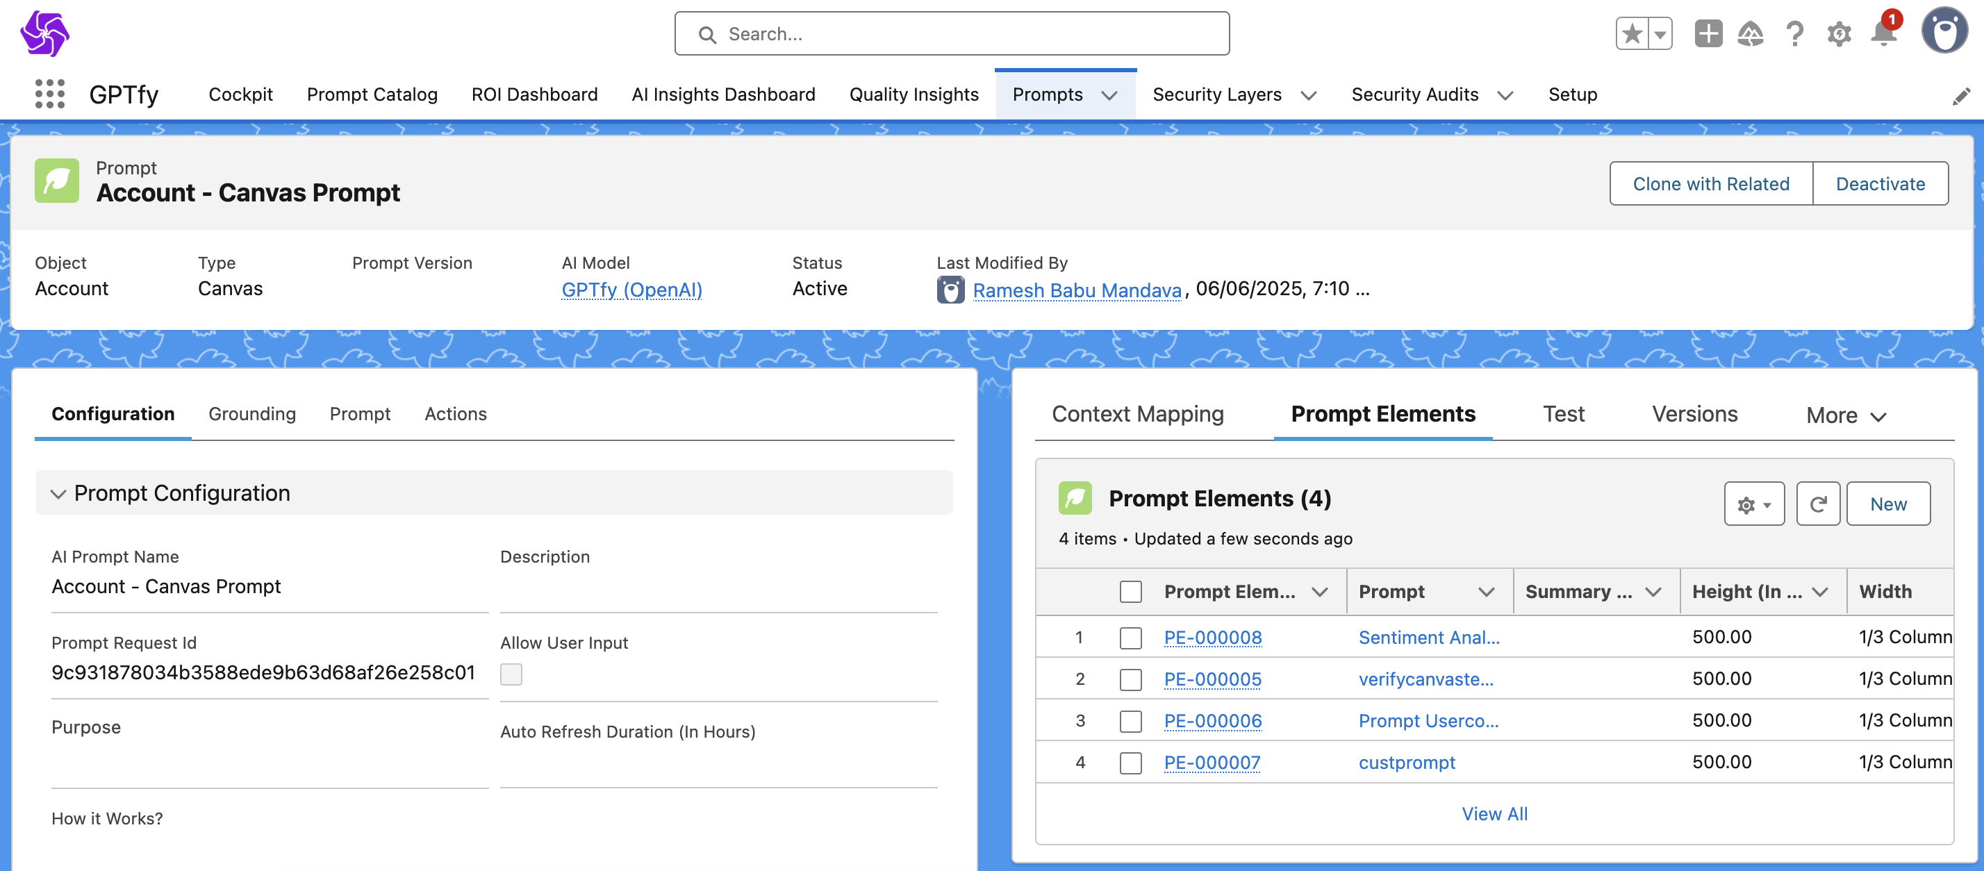Open the Prompt Userco... prompt link
The width and height of the screenshot is (1984, 871).
(1428, 721)
